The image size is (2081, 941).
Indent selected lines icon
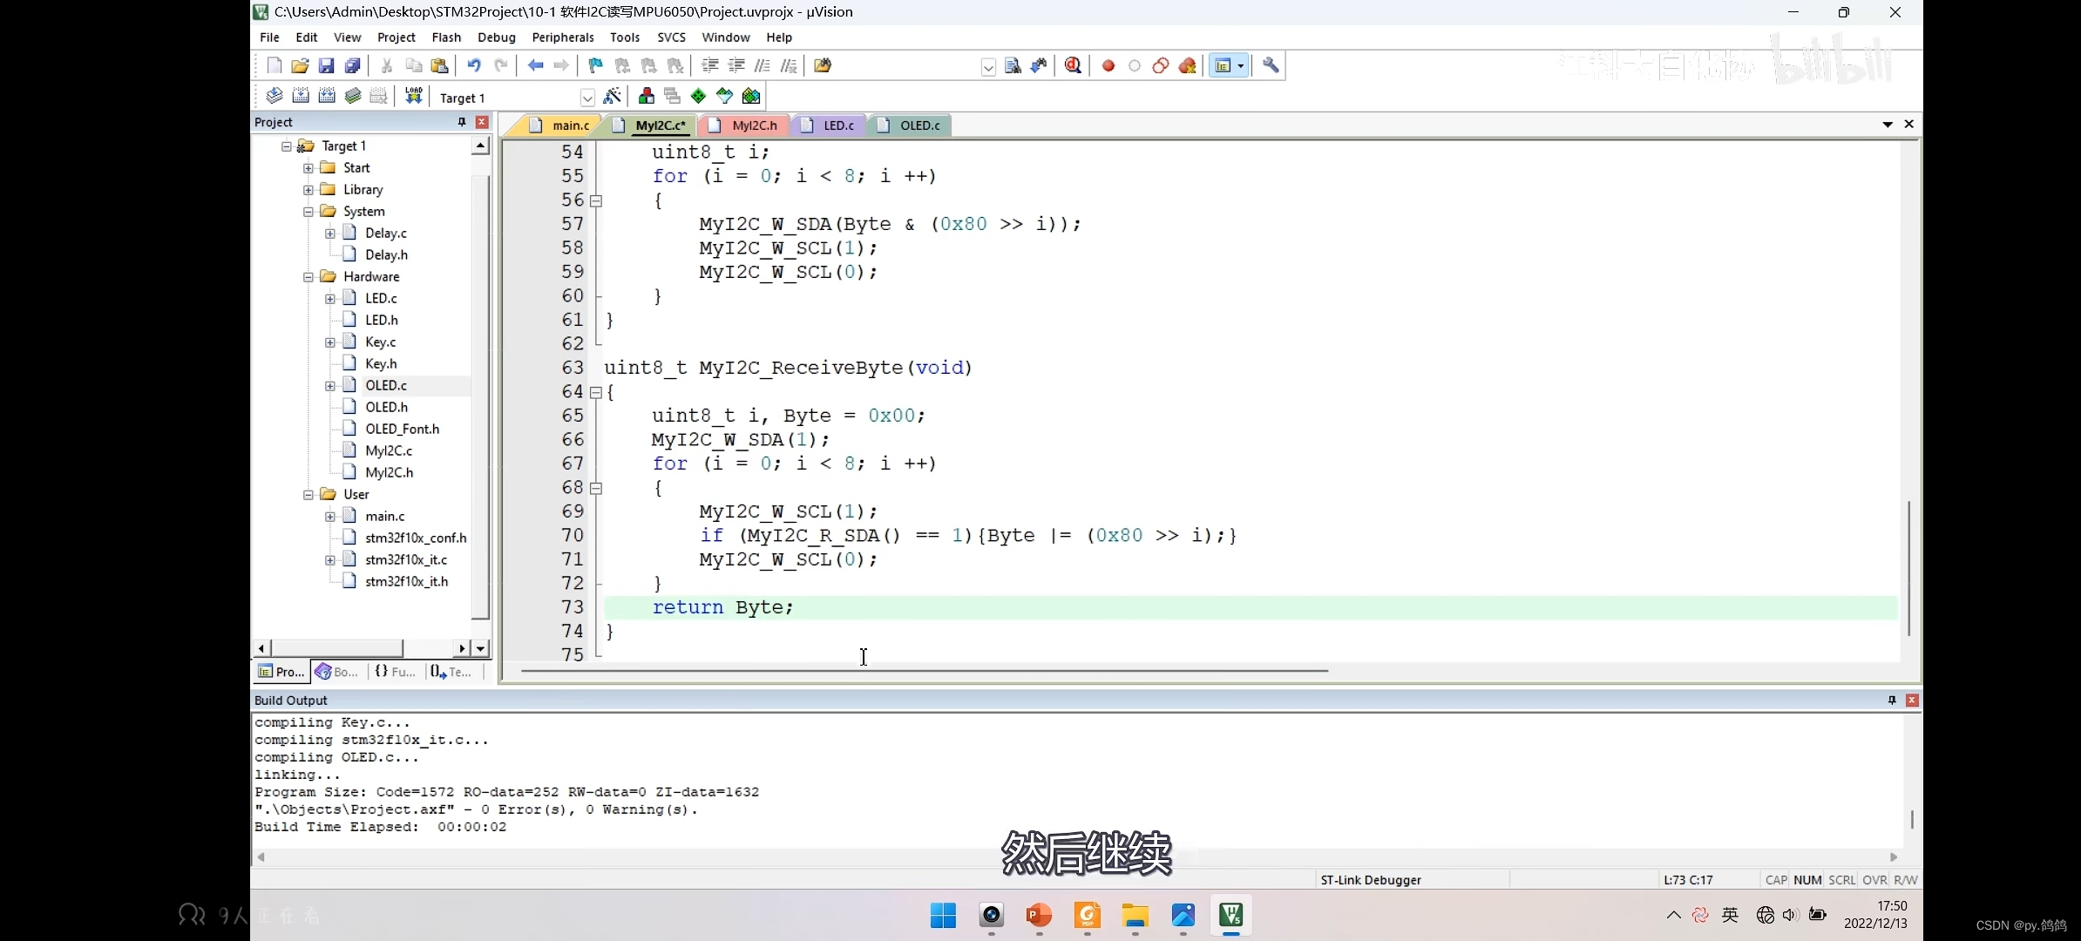tap(710, 65)
